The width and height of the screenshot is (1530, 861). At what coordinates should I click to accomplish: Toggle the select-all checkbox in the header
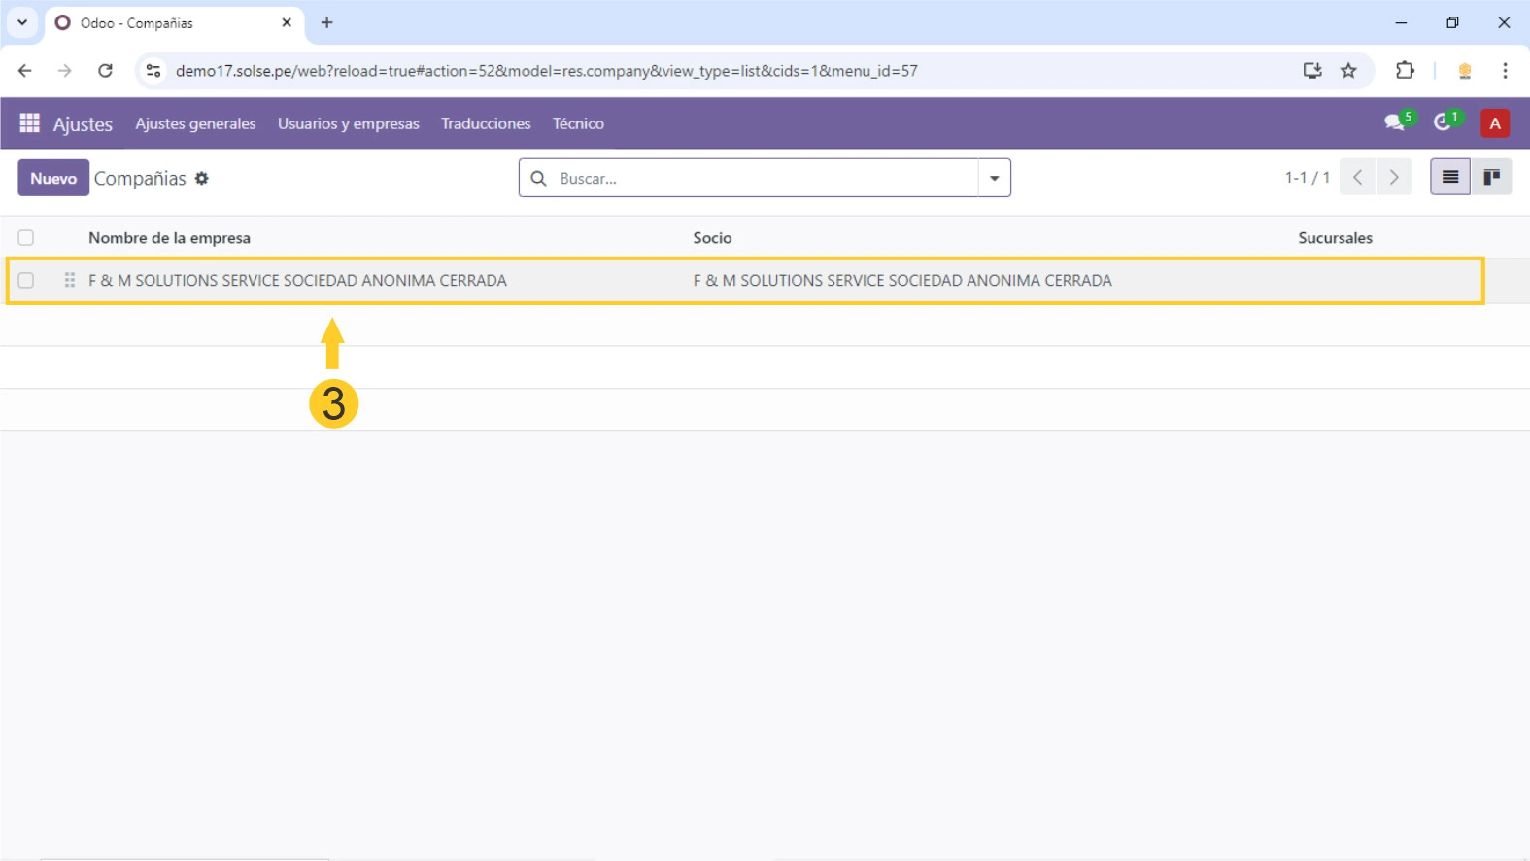coord(26,238)
